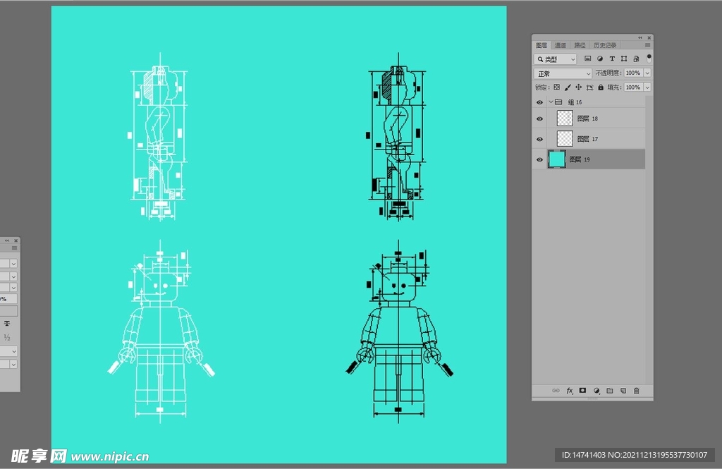Click the strikethrough T icon in left panel
This screenshot has width=722, height=469.
click(7, 324)
